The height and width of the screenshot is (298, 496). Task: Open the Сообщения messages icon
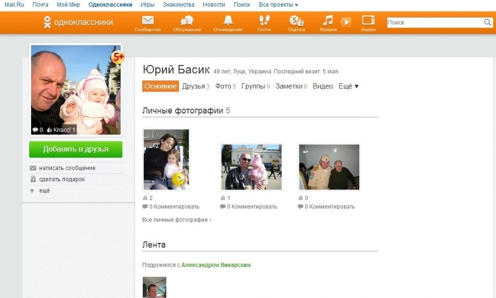click(147, 22)
